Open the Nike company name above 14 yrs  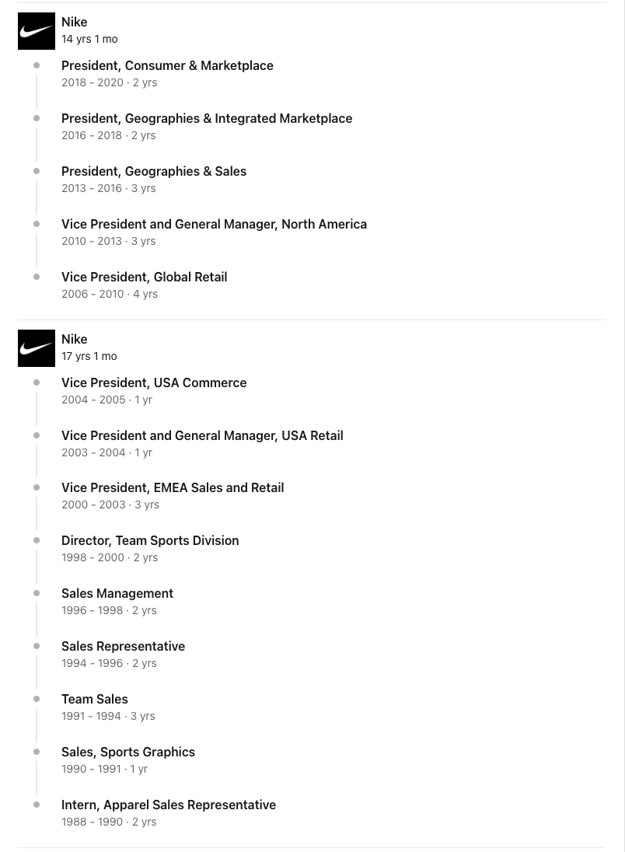pos(75,23)
